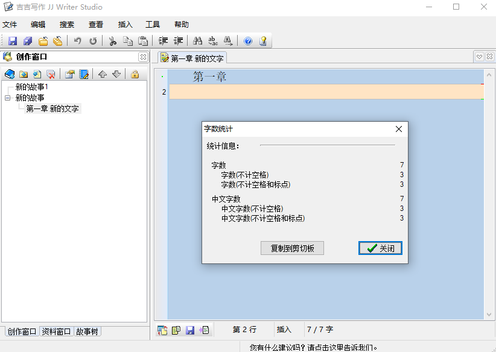This screenshot has height=352, width=496.
Task: Click the purple arrow document icon below editor
Action: click(204, 330)
